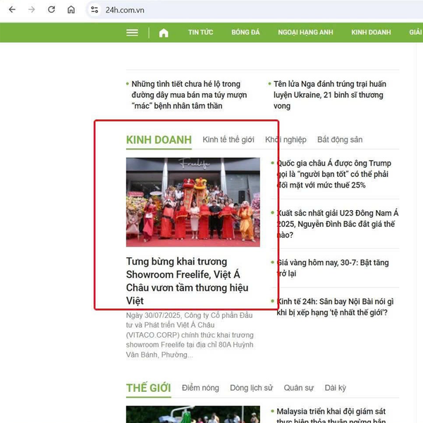Image resolution: width=423 pixels, height=423 pixels.
Task: Open the BÓNG ĐÁ menu item
Action: point(245,32)
